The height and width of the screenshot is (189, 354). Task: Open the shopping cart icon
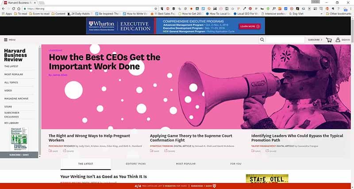[x=329, y=40]
